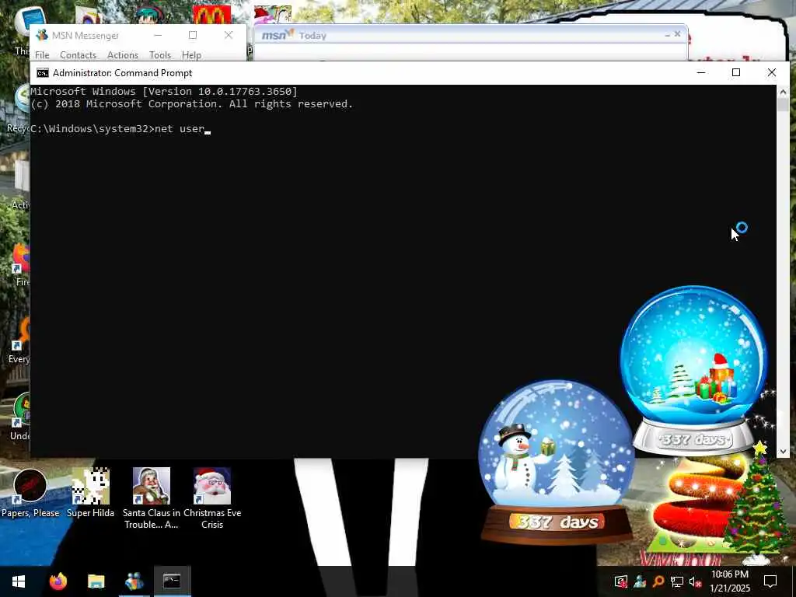796x597 pixels.
Task: Click the Command Prompt title bar icon
Action: (43, 73)
